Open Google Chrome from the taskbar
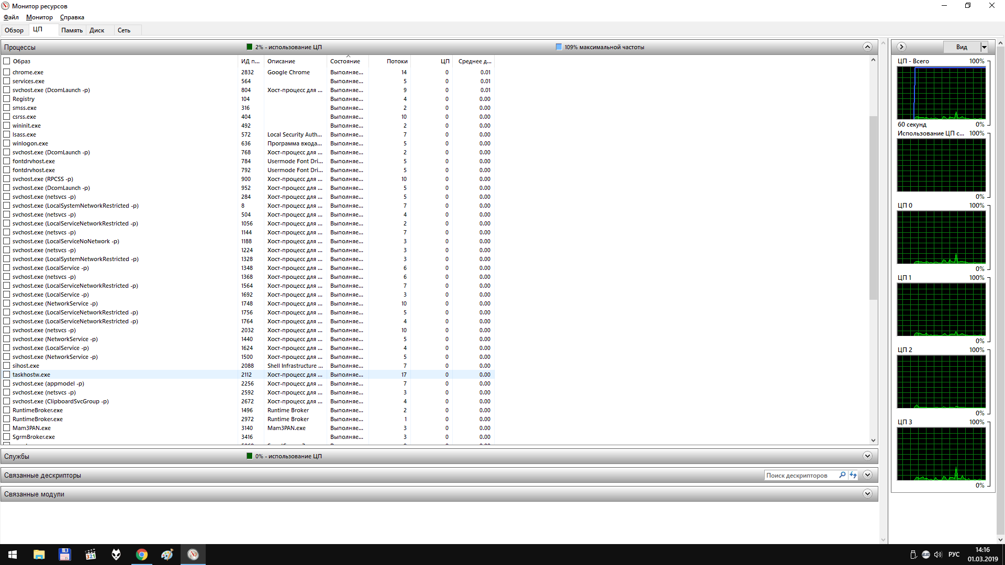 [x=142, y=555]
